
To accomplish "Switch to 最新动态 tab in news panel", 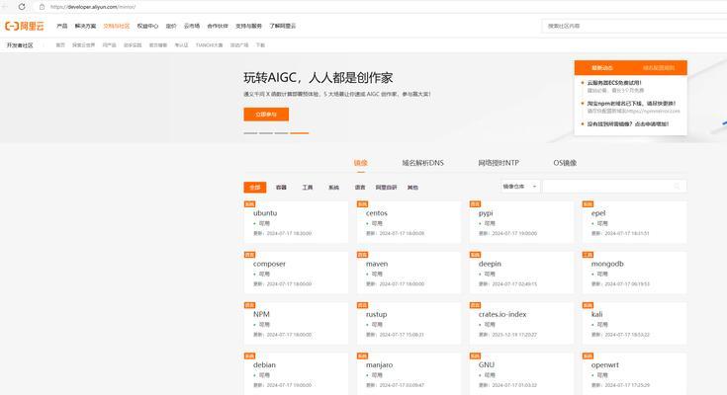I will point(602,67).
